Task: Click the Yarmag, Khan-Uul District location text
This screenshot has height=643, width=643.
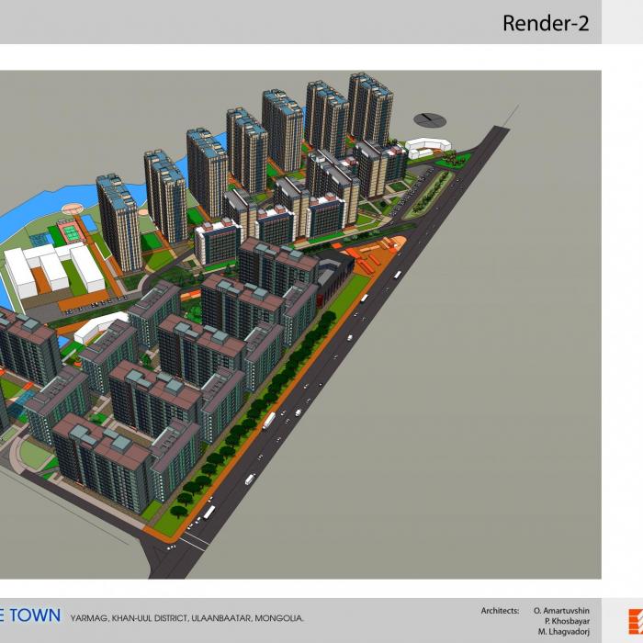Action: (x=186, y=618)
